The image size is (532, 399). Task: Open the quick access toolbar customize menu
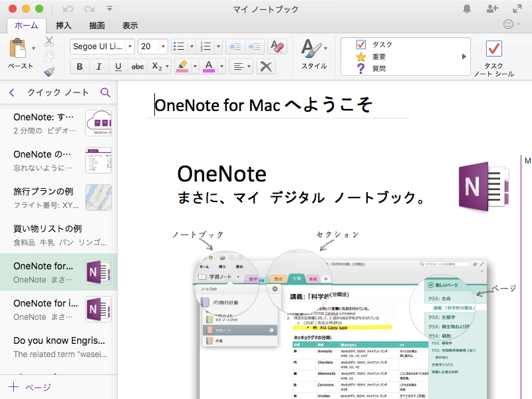[x=109, y=9]
